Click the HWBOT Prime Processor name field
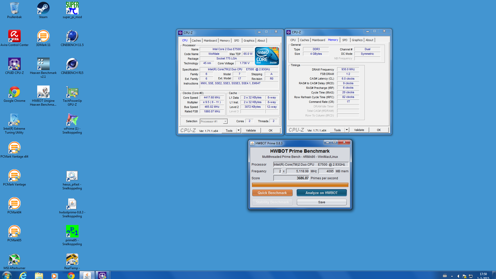This screenshot has height=279, width=496. point(311,164)
